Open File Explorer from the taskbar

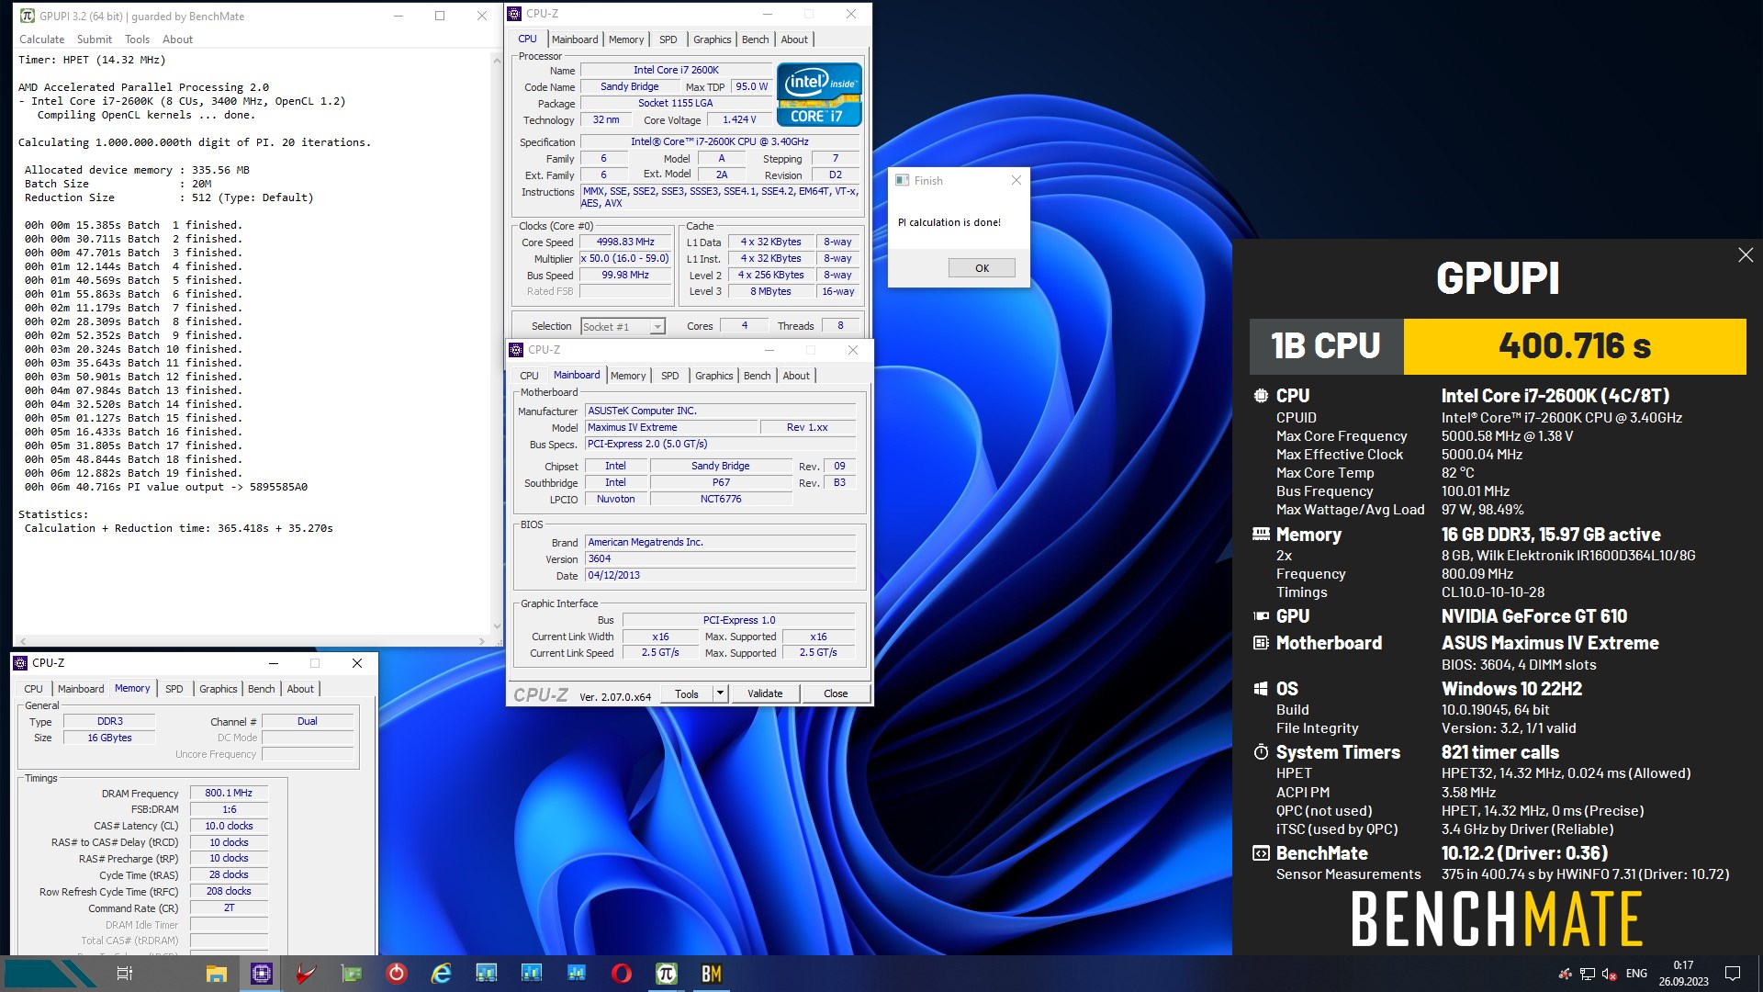(x=216, y=974)
